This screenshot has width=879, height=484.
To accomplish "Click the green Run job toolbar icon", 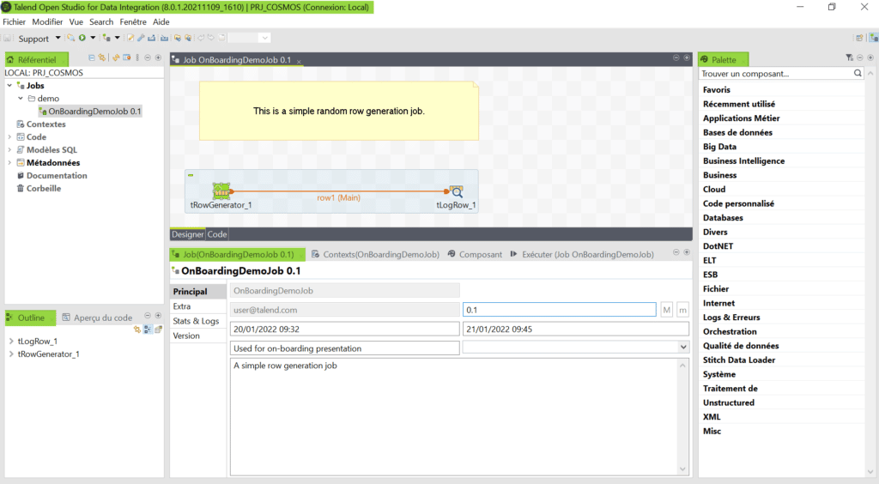I will point(82,38).
